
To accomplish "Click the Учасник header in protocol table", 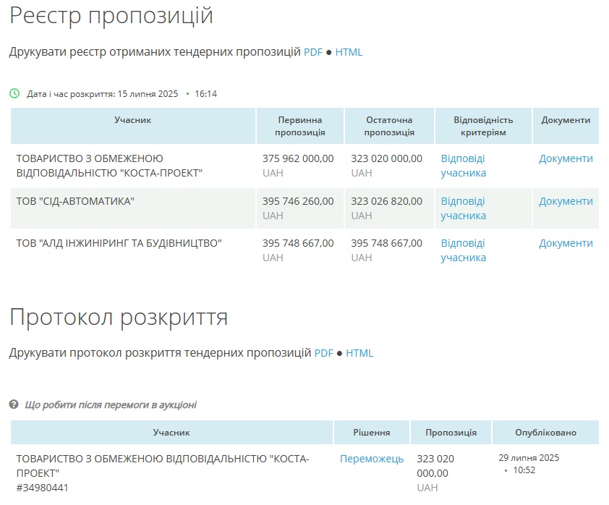I will coord(171,433).
